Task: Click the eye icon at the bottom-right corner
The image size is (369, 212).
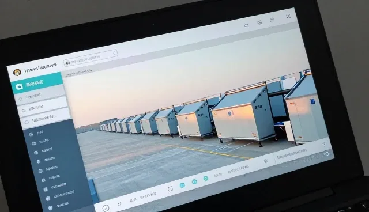Action: pyautogui.click(x=326, y=154)
